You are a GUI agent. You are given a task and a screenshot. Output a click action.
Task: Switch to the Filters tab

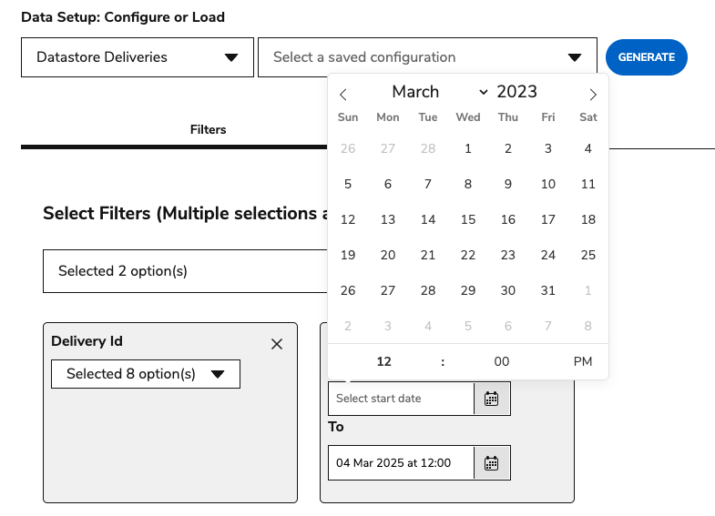(208, 129)
